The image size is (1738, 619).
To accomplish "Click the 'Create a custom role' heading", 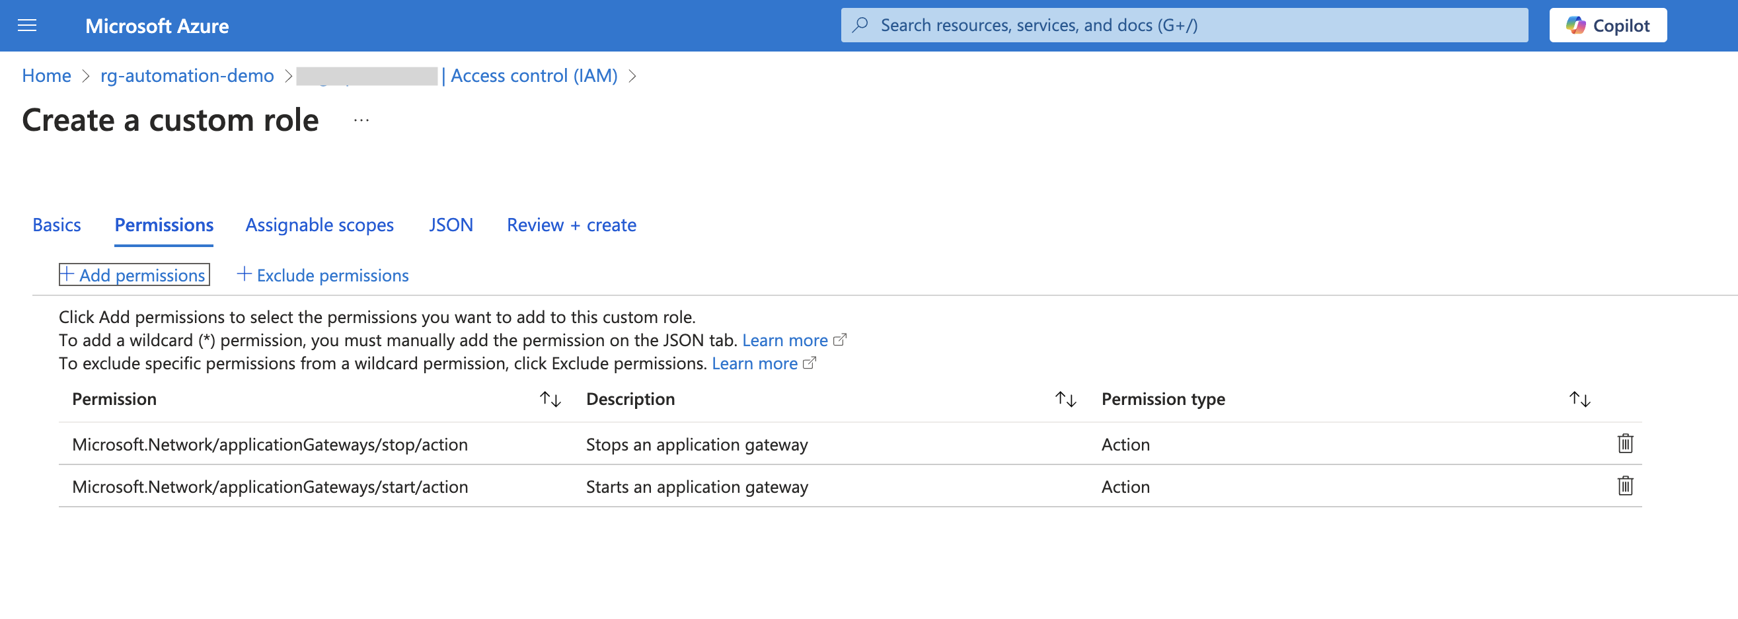I will tap(170, 121).
